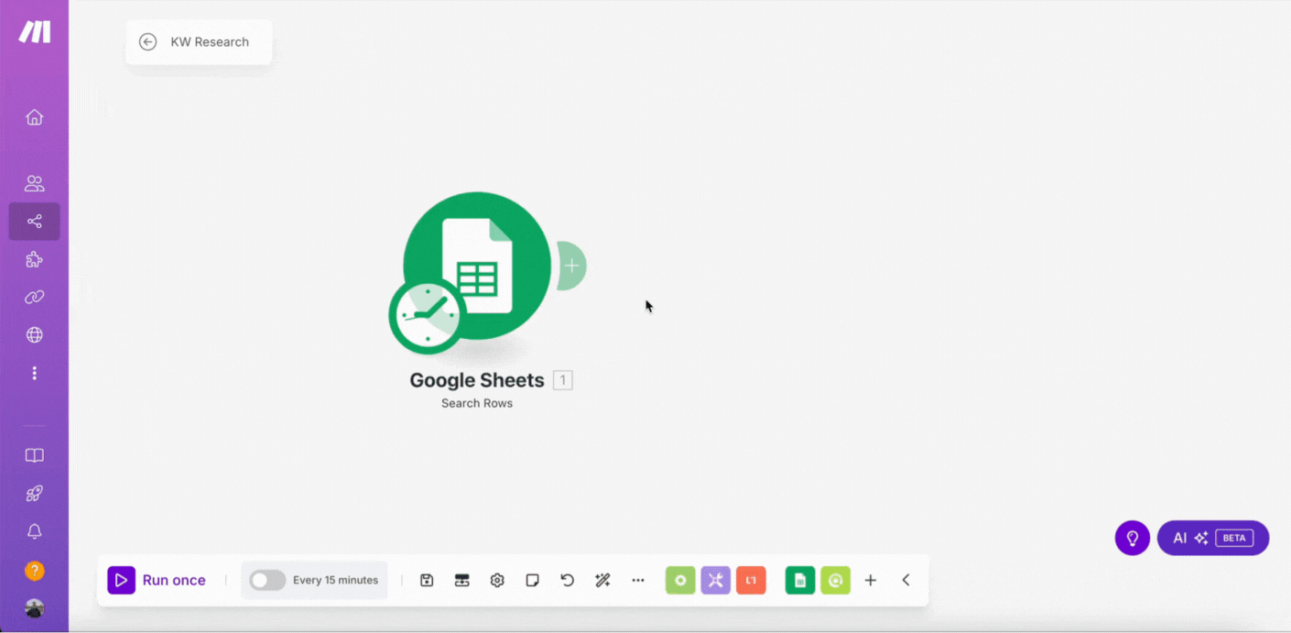Open the Google Sheets module on canvas
Viewport: 1291px width, 633px height.
pyautogui.click(x=477, y=267)
